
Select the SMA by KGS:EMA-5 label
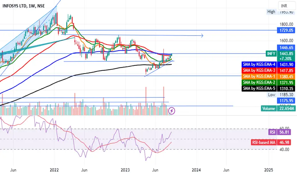coord(259,88)
